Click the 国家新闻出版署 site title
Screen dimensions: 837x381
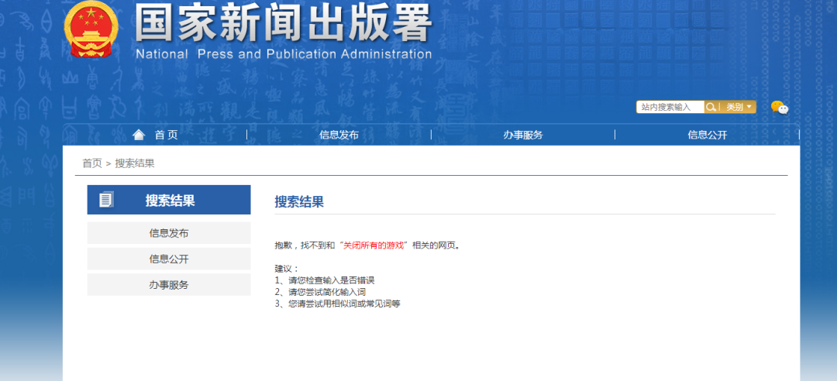coord(284,22)
